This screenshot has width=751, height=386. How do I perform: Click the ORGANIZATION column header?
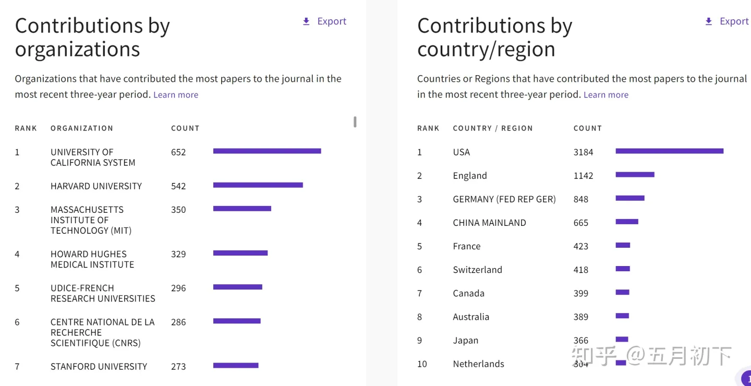coord(82,128)
